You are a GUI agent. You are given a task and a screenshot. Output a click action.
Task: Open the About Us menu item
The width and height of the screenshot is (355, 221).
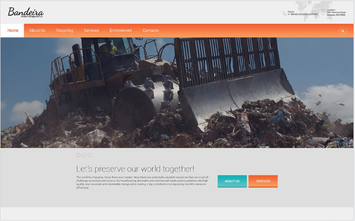37,30
